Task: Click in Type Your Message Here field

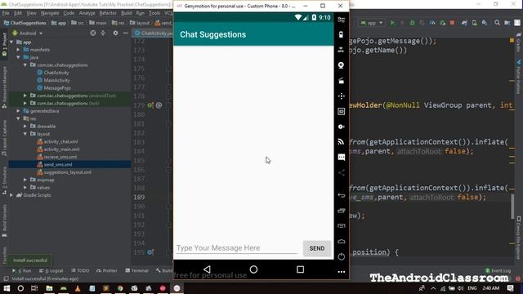Action: (237, 248)
